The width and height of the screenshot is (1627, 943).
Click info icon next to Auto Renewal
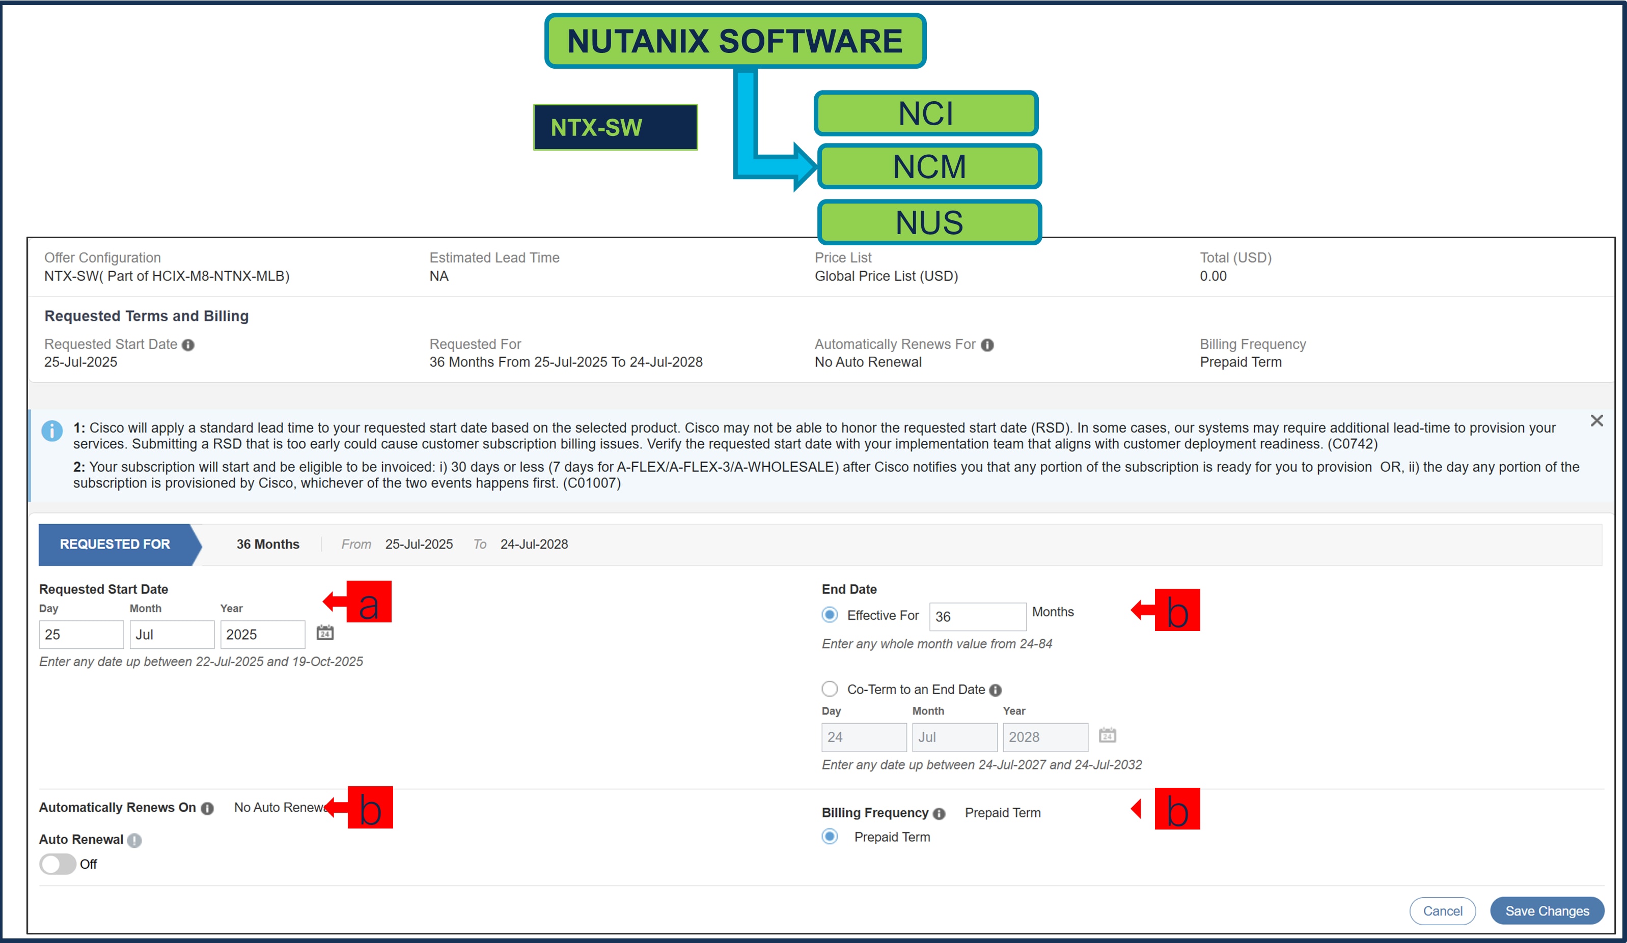coord(134,840)
